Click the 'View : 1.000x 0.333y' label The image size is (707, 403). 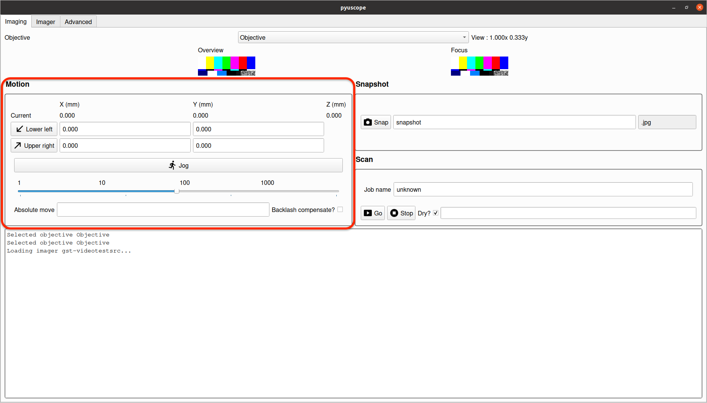pyautogui.click(x=499, y=37)
